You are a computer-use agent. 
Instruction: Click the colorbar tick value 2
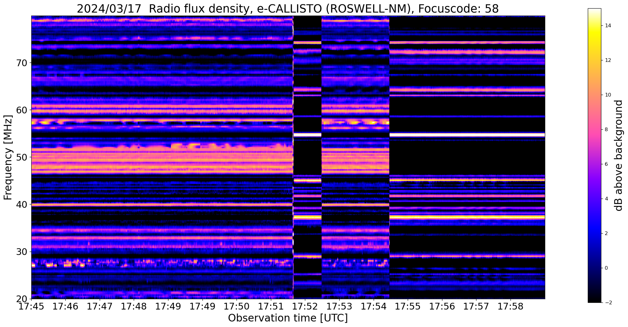[606, 234]
